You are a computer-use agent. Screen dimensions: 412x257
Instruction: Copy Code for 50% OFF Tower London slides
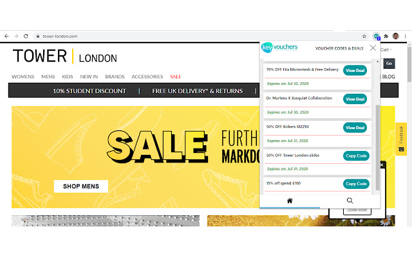pyautogui.click(x=356, y=155)
